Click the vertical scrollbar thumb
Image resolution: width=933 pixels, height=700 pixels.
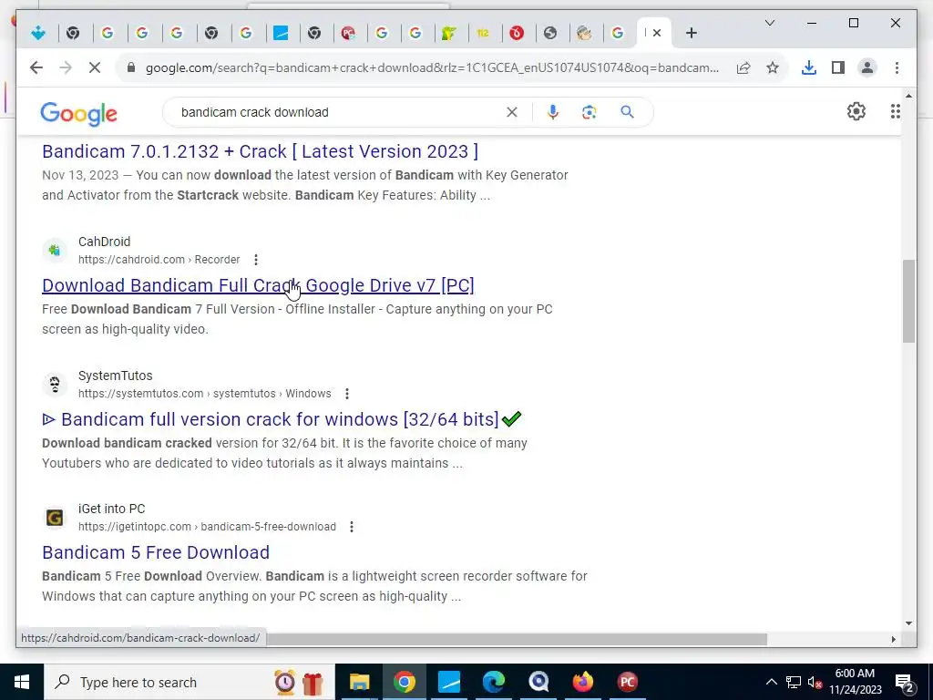[x=908, y=301]
